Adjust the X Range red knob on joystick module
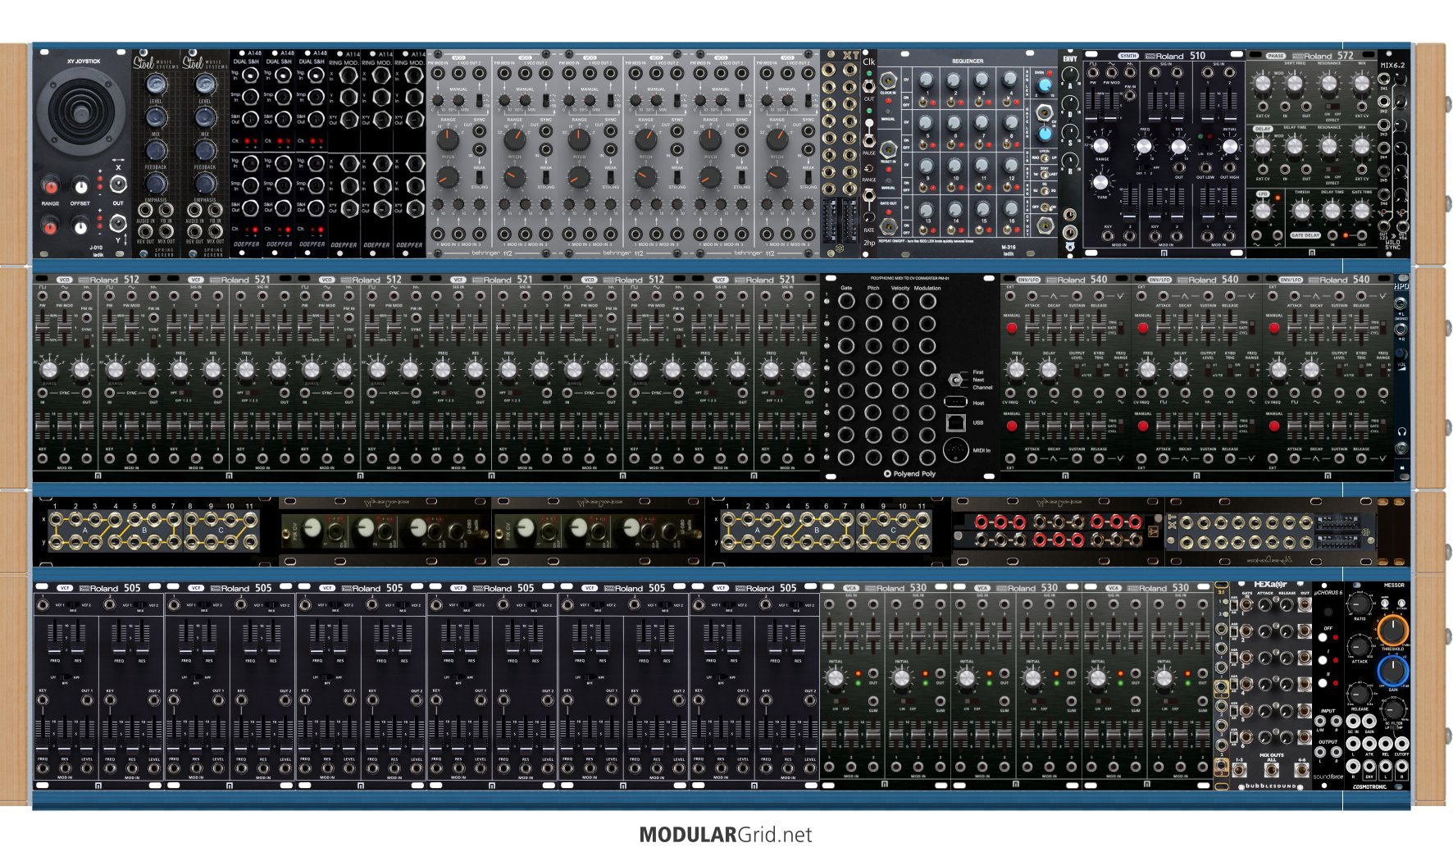 [51, 186]
